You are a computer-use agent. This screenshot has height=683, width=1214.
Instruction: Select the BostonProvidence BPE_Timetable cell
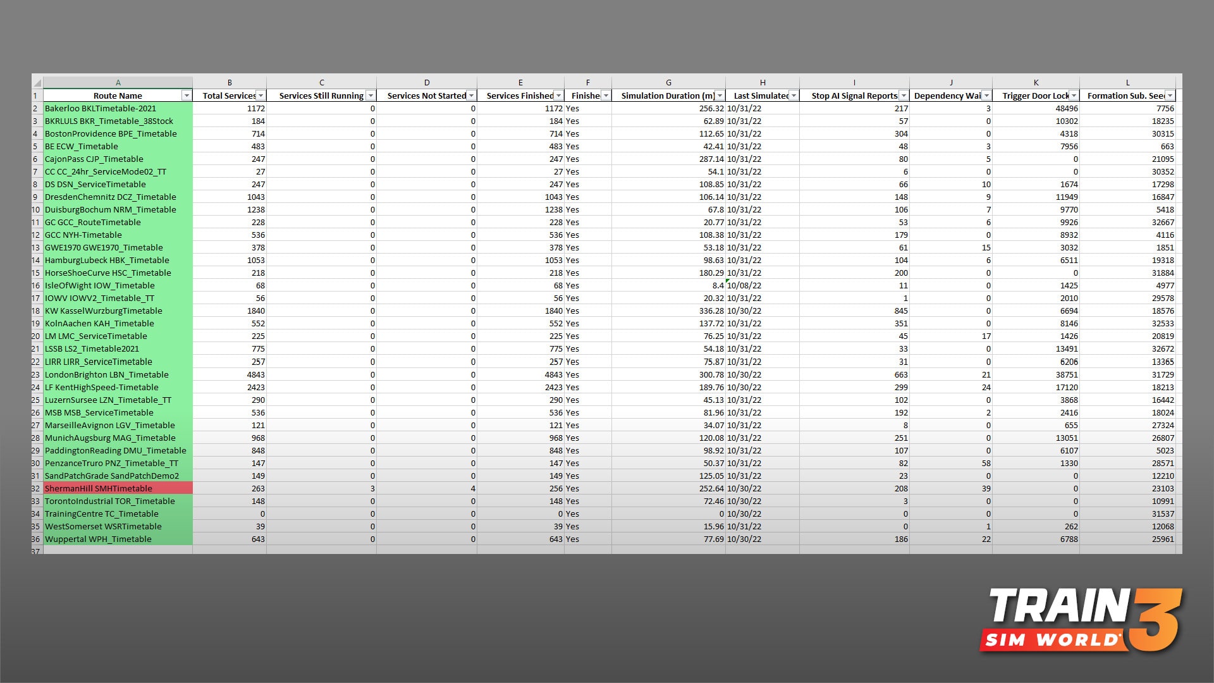pos(118,133)
